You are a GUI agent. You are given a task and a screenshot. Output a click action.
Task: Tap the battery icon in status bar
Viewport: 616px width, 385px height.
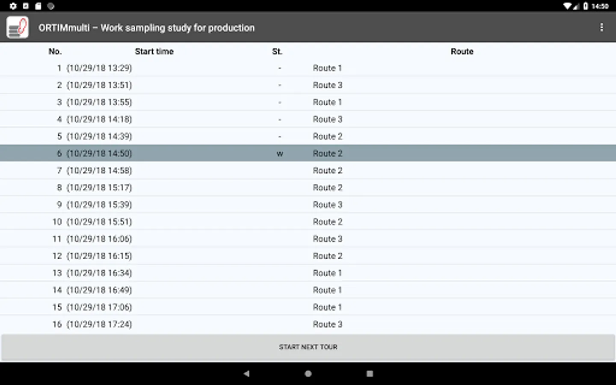click(x=586, y=6)
